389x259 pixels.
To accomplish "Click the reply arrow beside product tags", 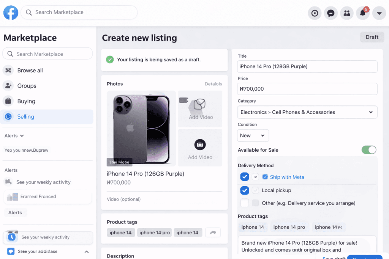I will [x=213, y=232].
